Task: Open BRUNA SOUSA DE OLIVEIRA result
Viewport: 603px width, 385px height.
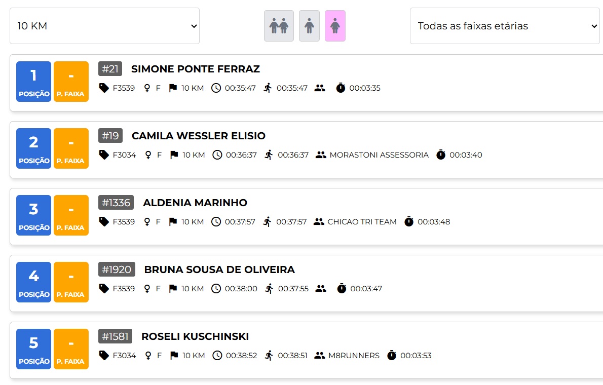Action: click(x=219, y=269)
